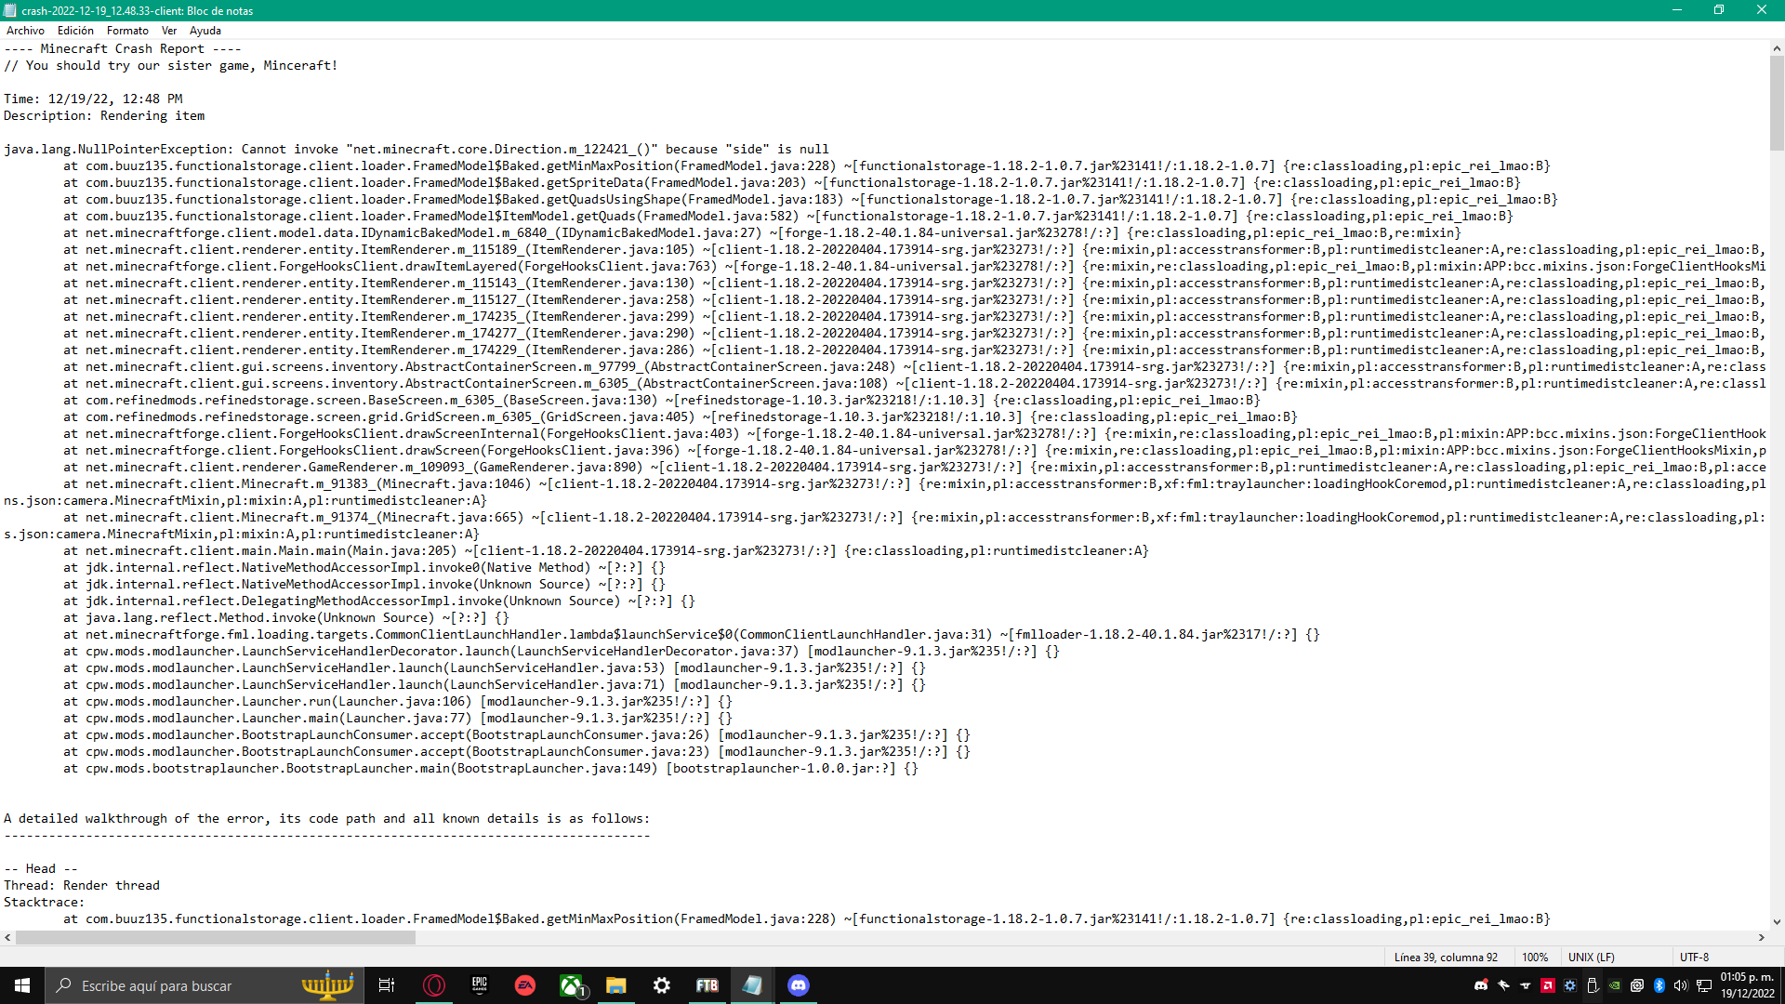Click the Bluetooth tray icon
This screenshot has height=1004, width=1785.
(x=1659, y=985)
